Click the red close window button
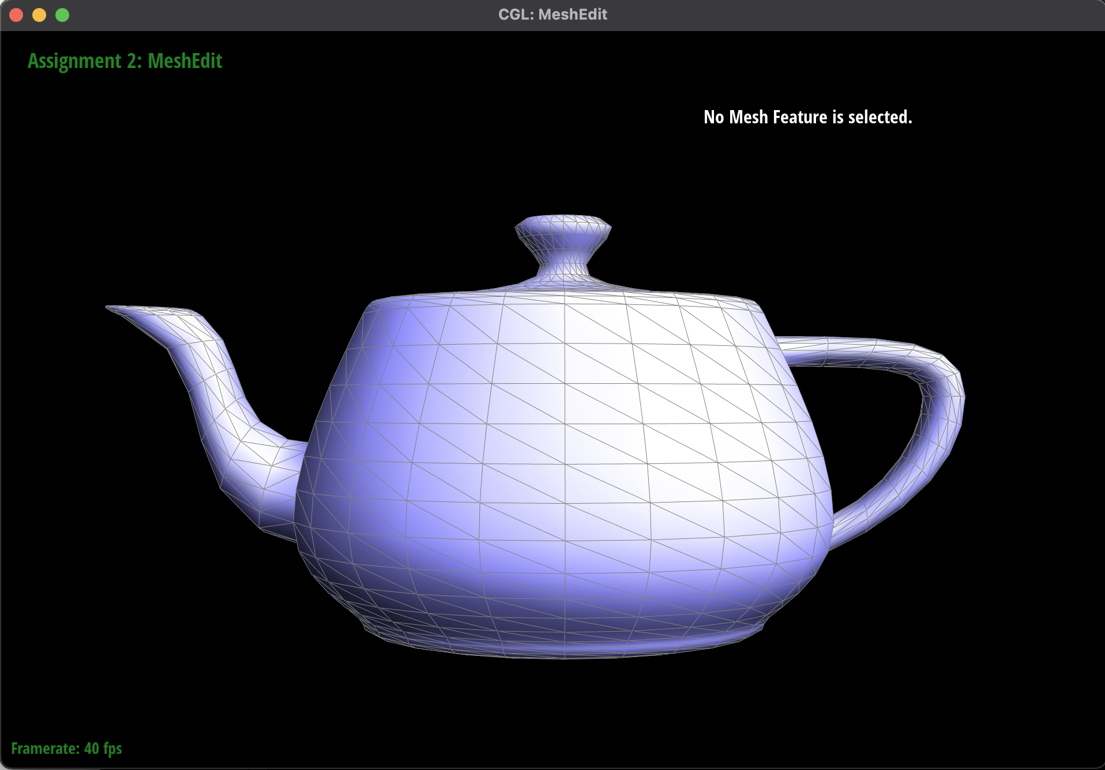 (x=16, y=15)
